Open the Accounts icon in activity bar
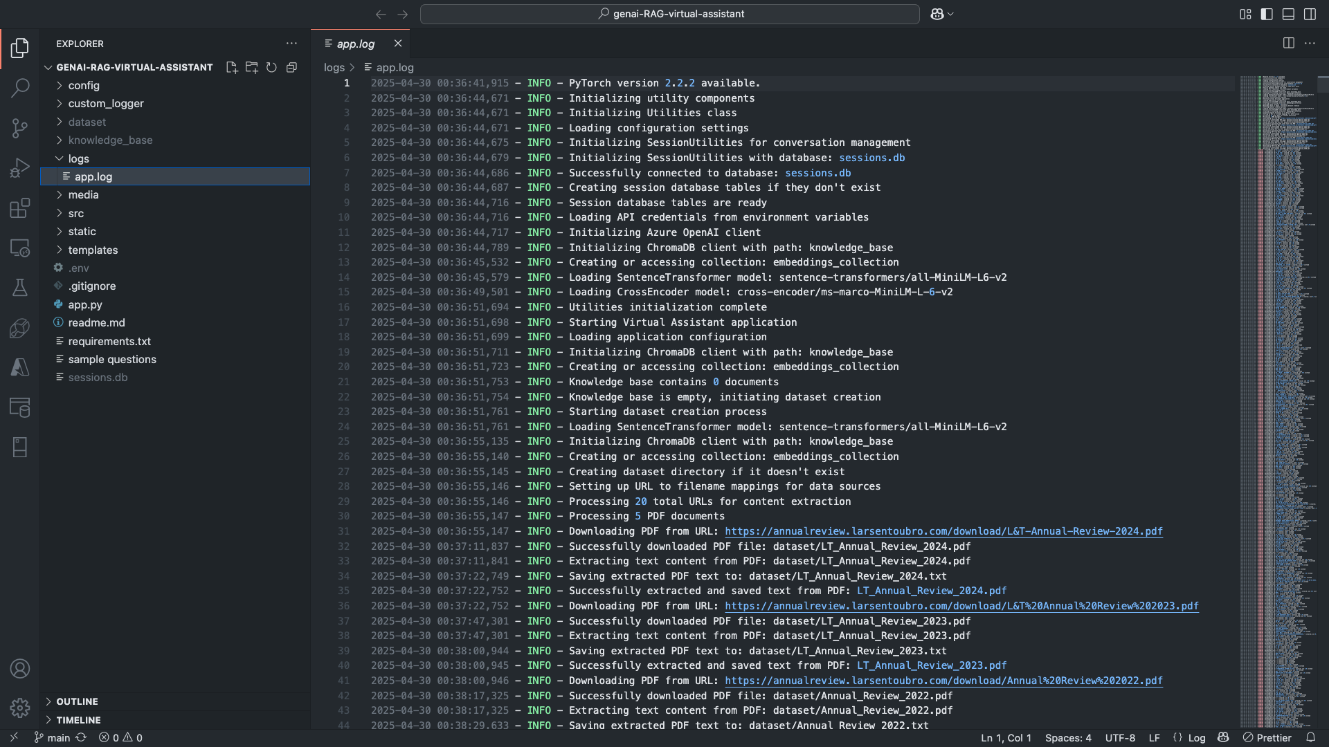This screenshot has height=747, width=1329. (20, 669)
